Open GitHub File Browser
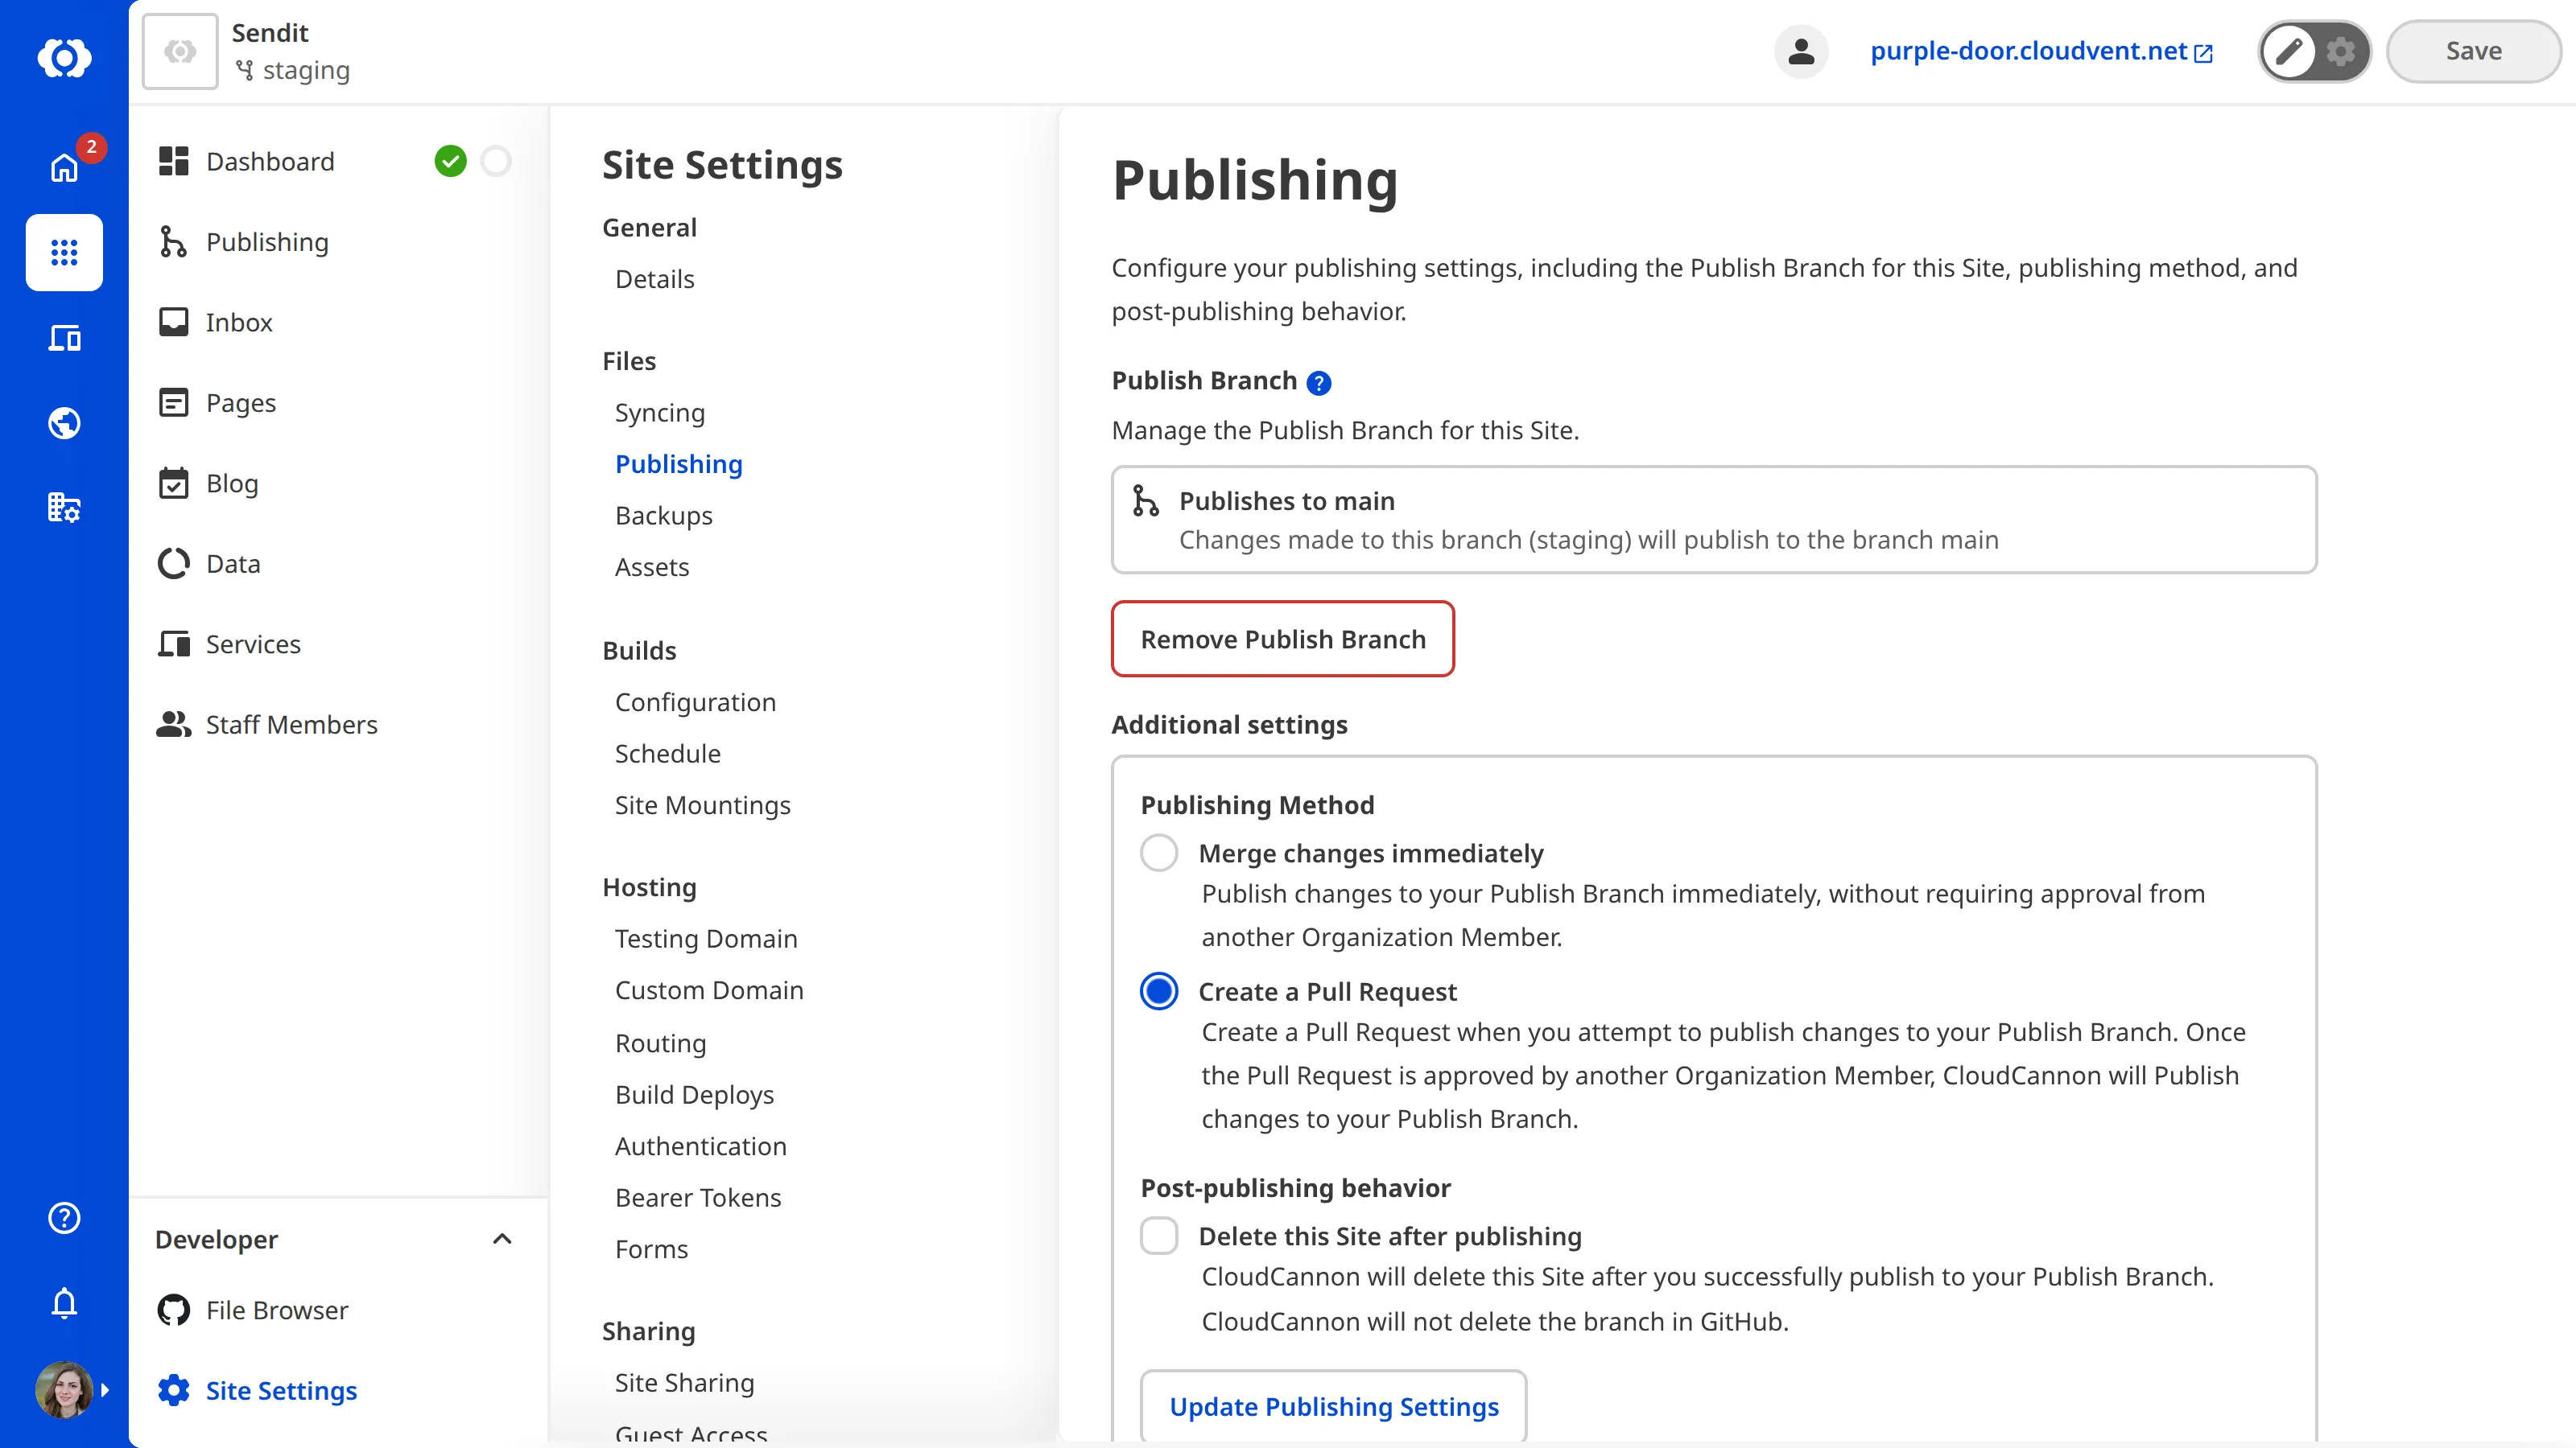Viewport: 2576px width, 1448px height. tap(253, 1310)
